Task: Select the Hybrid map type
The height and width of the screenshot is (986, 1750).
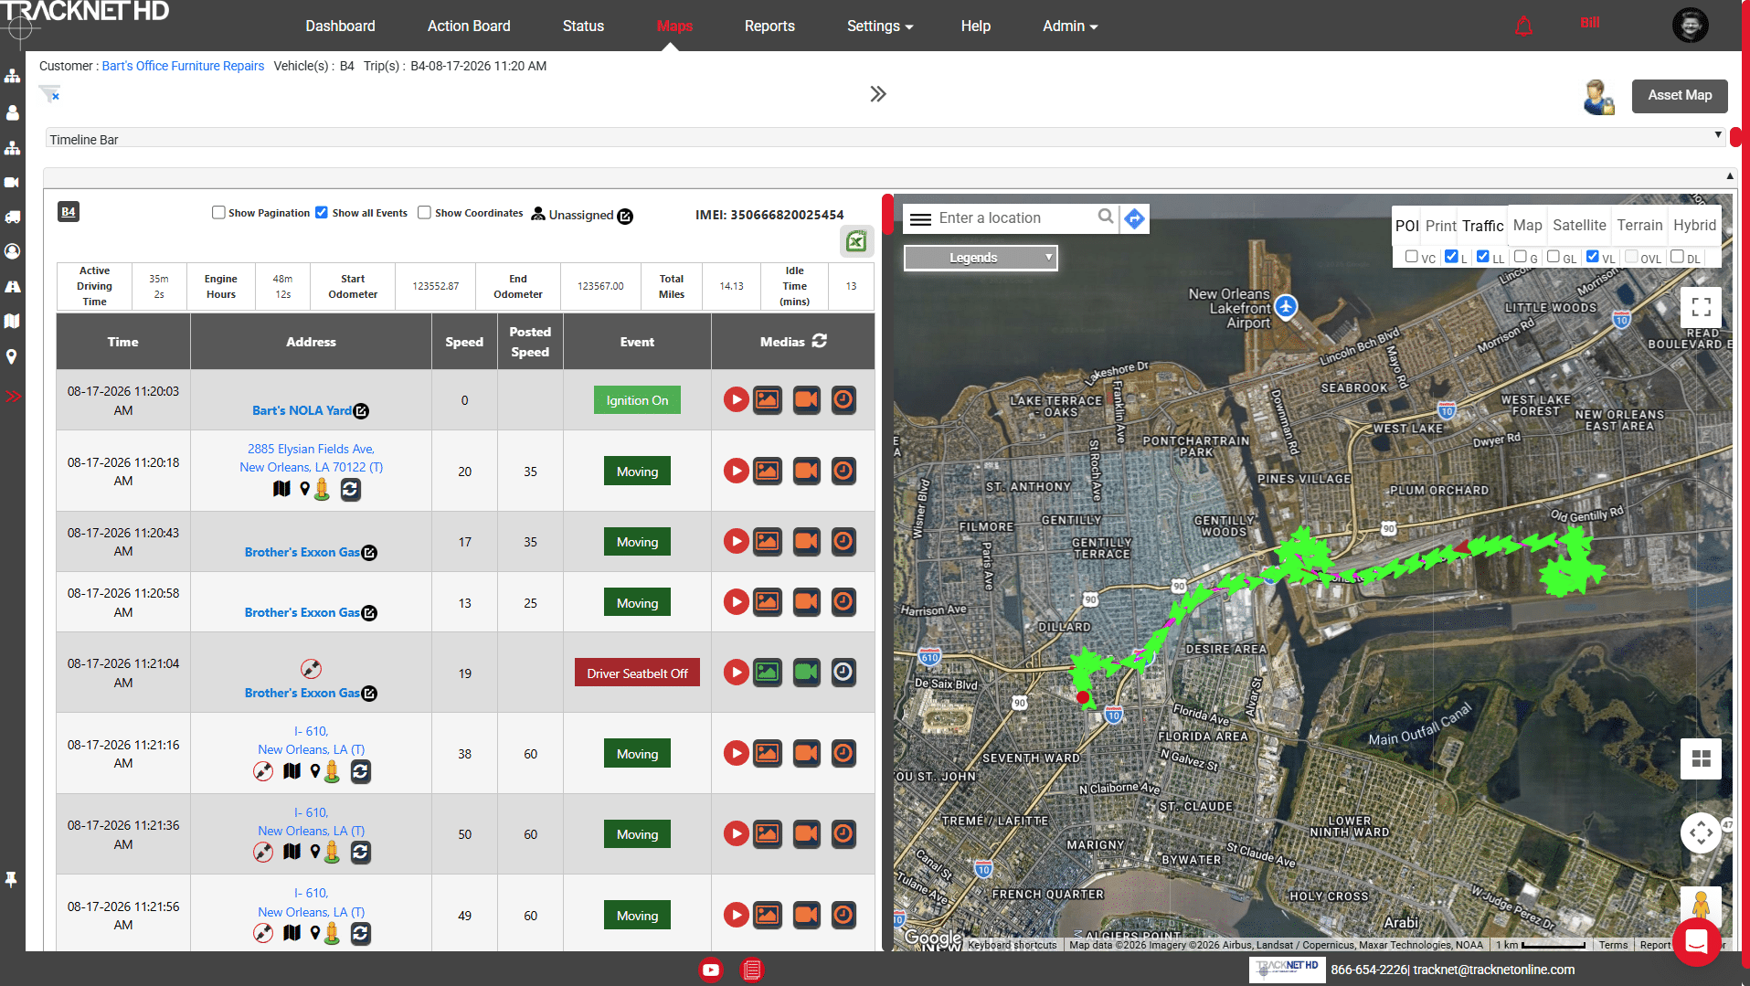Action: [x=1694, y=226]
